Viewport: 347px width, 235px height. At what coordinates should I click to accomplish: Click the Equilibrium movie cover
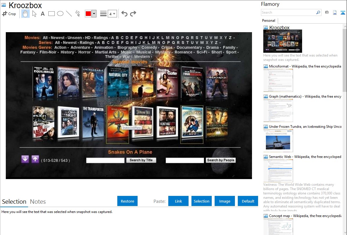click(44, 82)
